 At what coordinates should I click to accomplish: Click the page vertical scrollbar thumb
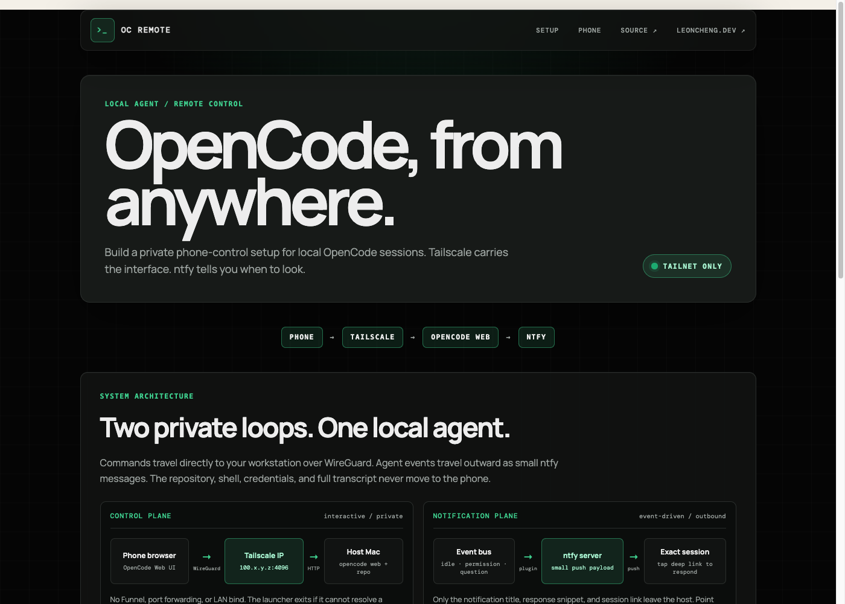(840, 140)
